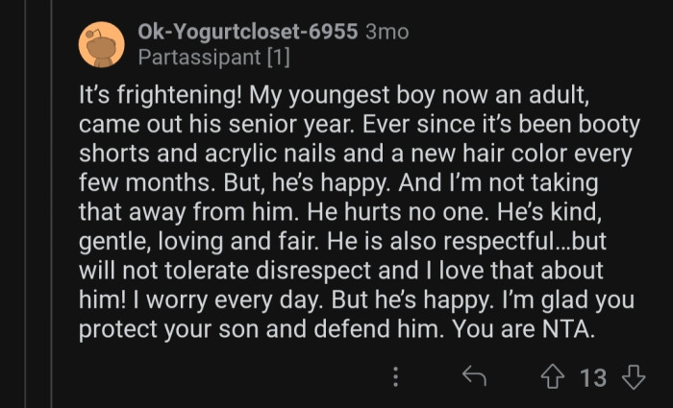
Task: Click the 3mo comment timestamp
Action: click(x=386, y=32)
